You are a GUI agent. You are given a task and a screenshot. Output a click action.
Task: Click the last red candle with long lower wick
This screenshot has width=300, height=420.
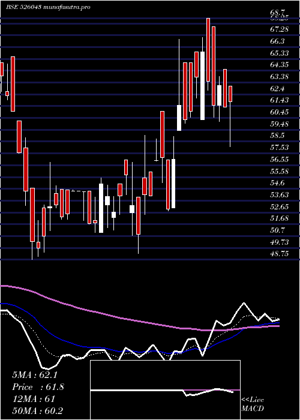230,94
